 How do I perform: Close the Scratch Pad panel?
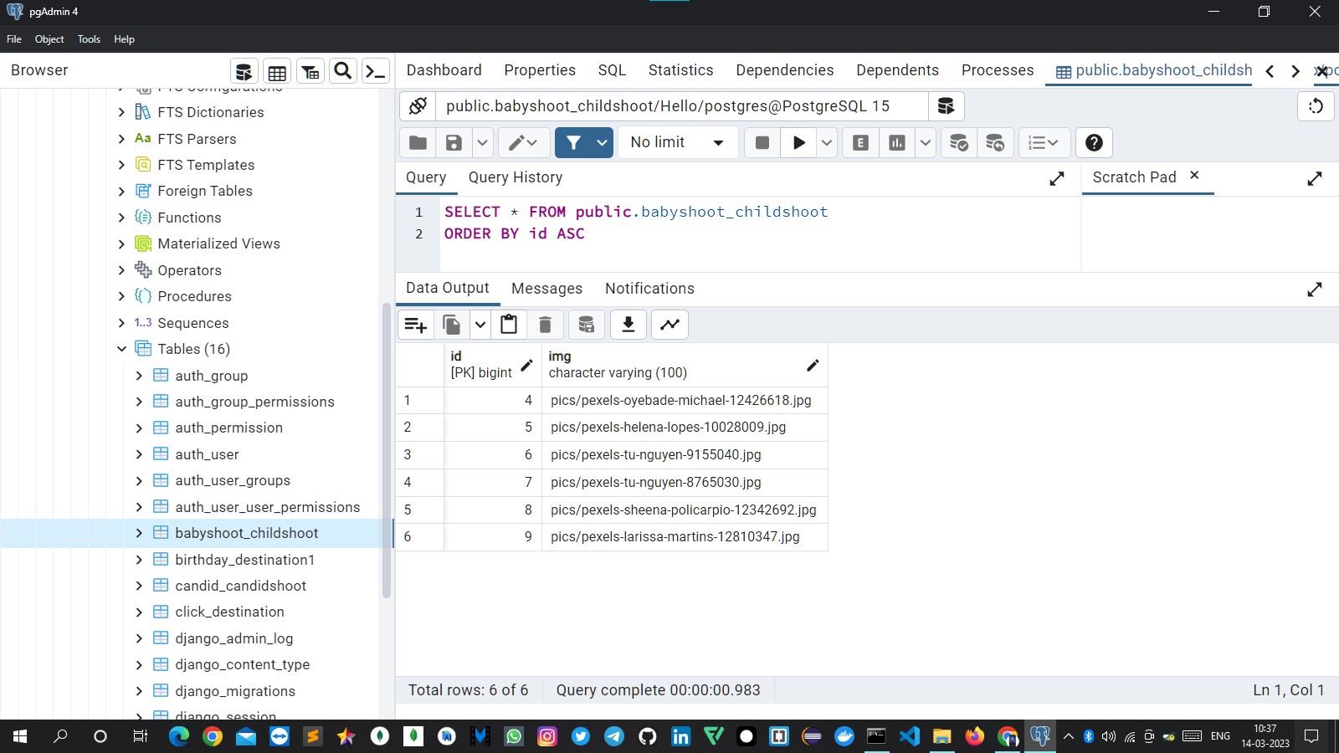1194,175
